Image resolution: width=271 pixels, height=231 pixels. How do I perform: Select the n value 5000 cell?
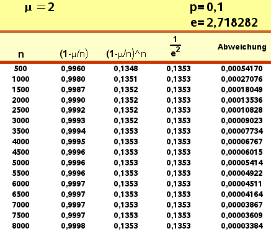click(x=20, y=163)
